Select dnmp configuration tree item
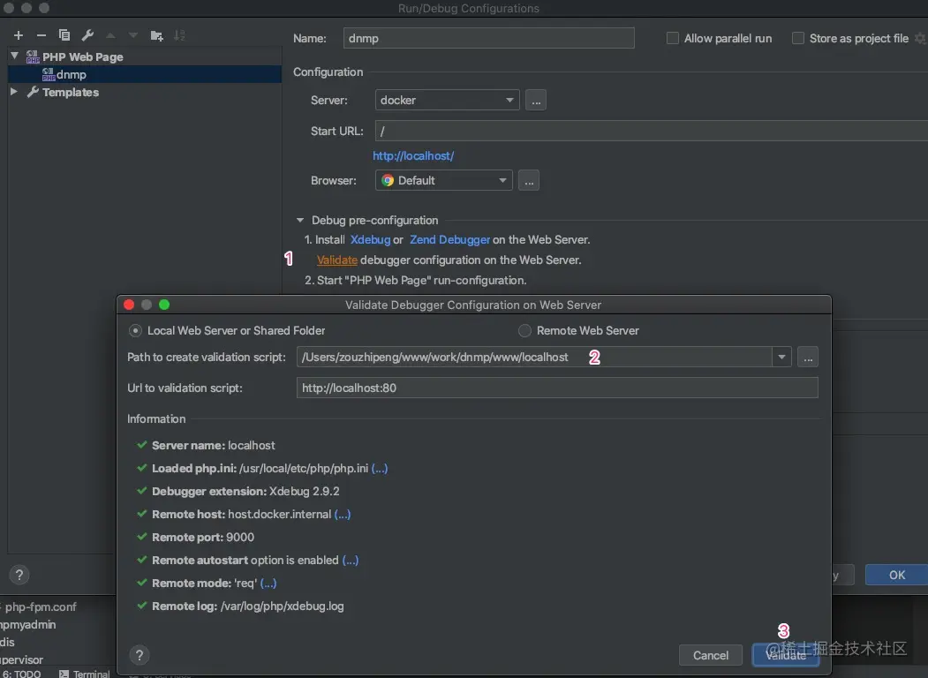 [x=145, y=74]
